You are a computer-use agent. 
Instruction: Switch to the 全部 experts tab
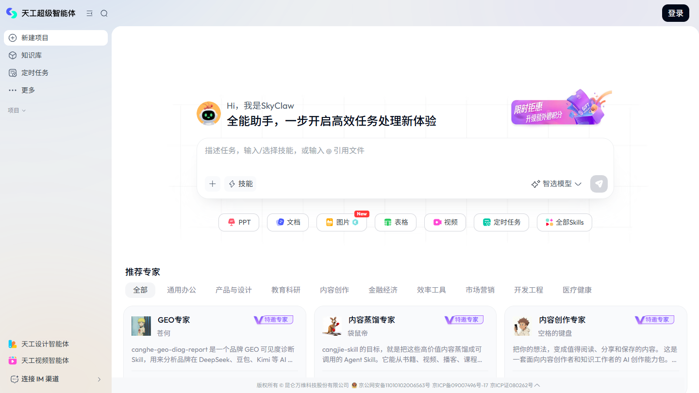(x=140, y=290)
